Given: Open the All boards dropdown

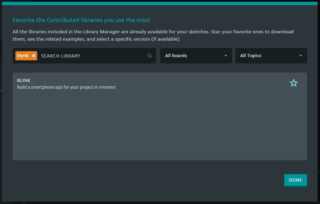Looking at the screenshot, I should [196, 55].
